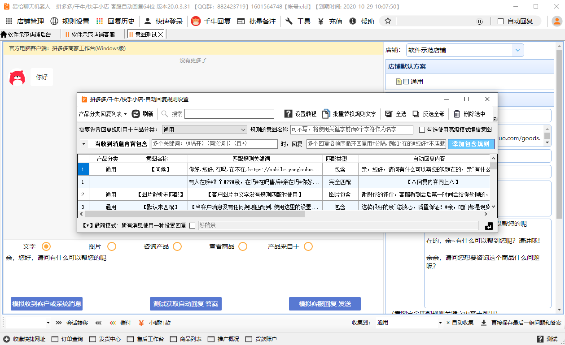
Task: Click the 删除选中 trash icon
Action: pos(457,114)
